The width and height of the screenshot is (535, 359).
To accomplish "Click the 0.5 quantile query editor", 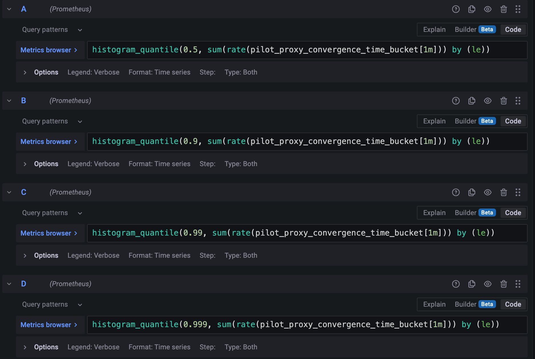I will pyautogui.click(x=307, y=50).
